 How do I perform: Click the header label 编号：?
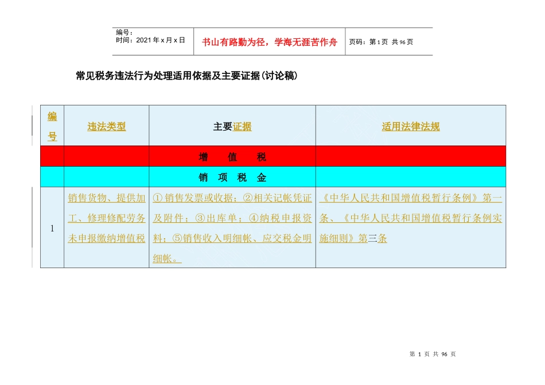click(x=124, y=32)
